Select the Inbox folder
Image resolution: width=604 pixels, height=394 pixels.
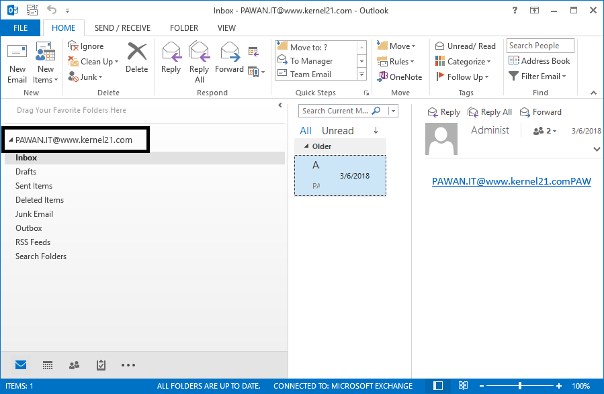[x=145, y=158]
